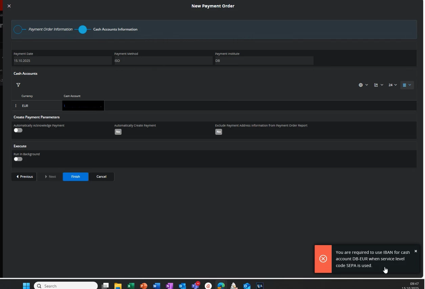Screen dimensions: 425x289
Task: Toggle Exclude Payment Address Information switch
Action: coord(219,132)
